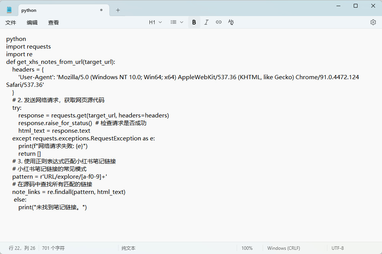The height and width of the screenshot is (254, 382).
Task: Click the 'def get_xhs_notes_from_url' line
Action: tap(61, 62)
